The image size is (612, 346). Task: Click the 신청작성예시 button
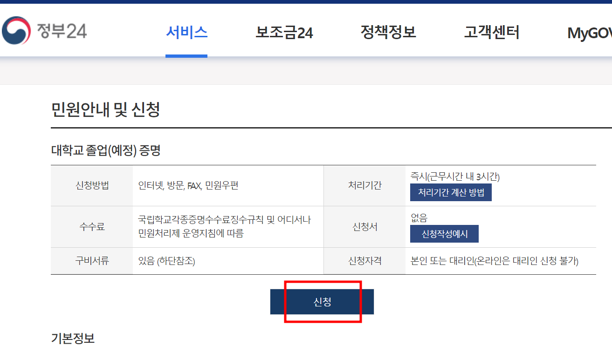pos(444,234)
